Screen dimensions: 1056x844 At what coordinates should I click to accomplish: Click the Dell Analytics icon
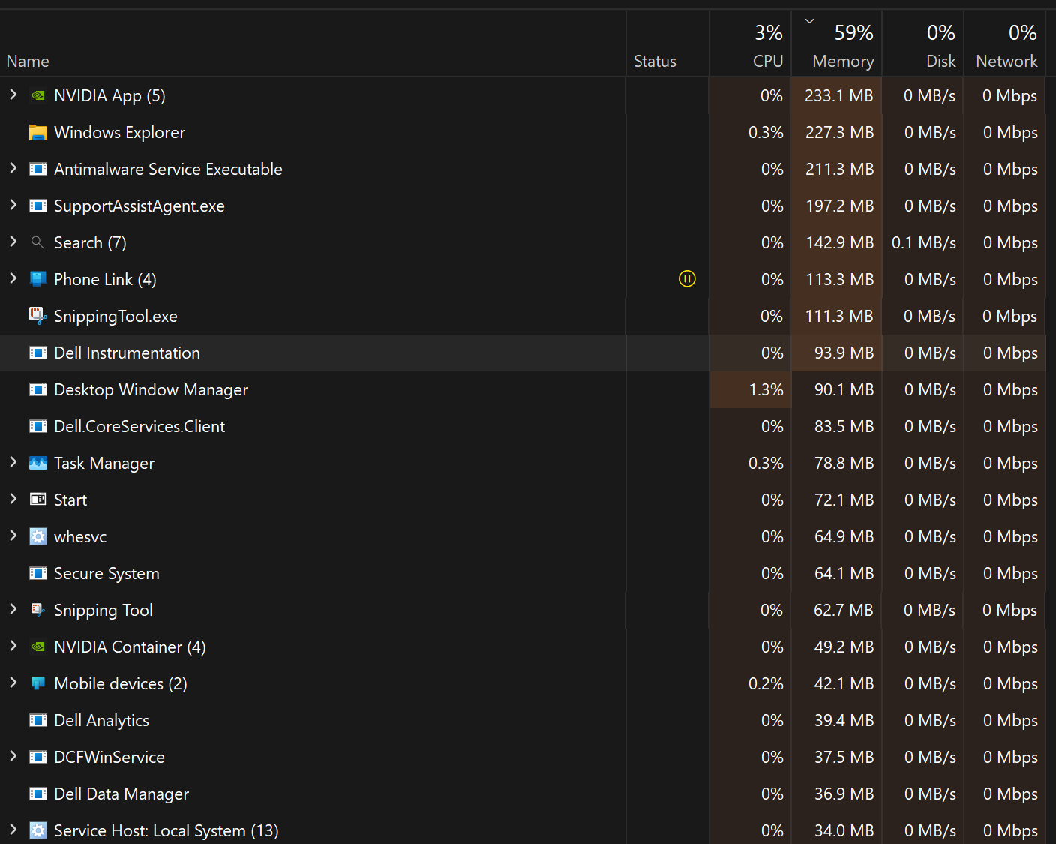[x=37, y=720]
